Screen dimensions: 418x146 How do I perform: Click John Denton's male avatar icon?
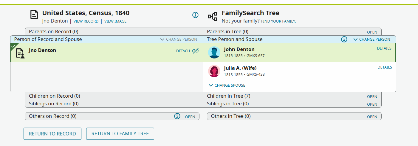[214, 53]
